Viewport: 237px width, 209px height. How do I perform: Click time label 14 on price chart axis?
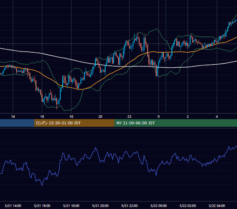[x=13, y=117]
